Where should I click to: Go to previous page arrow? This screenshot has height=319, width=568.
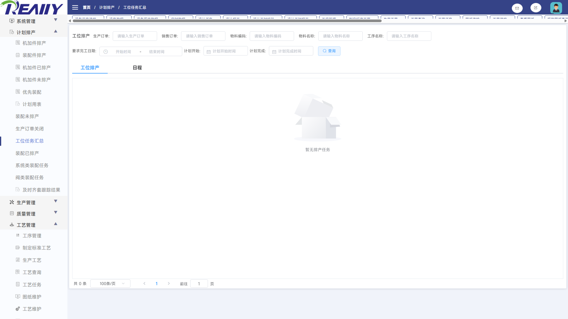point(144,284)
